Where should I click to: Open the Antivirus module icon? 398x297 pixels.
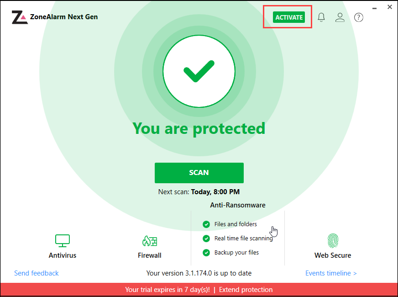point(62,241)
